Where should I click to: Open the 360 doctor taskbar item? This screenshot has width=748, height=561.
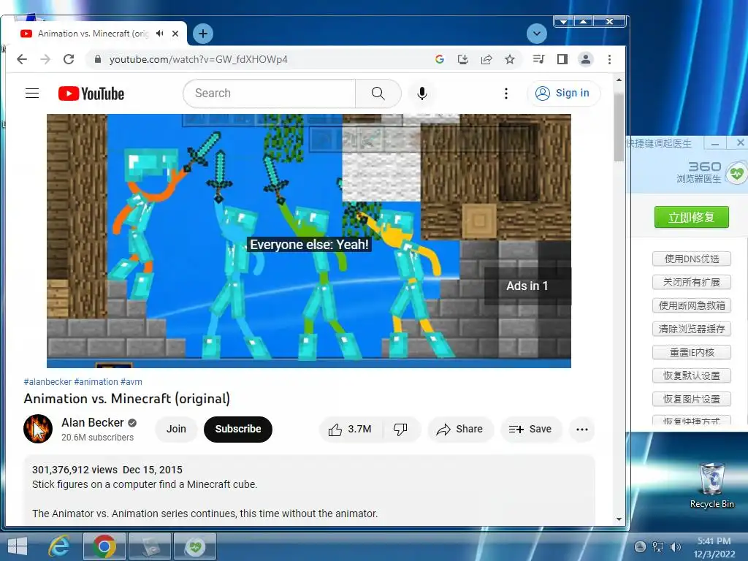coord(195,546)
